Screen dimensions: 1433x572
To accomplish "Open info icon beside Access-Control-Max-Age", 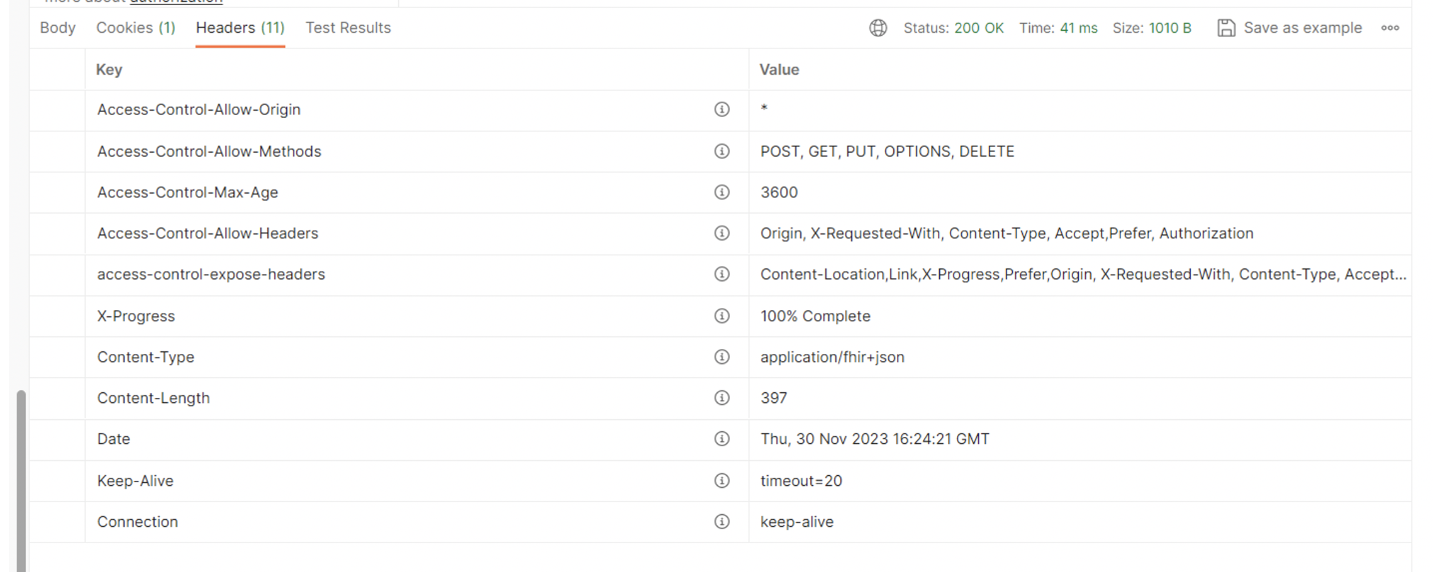I will [x=722, y=192].
